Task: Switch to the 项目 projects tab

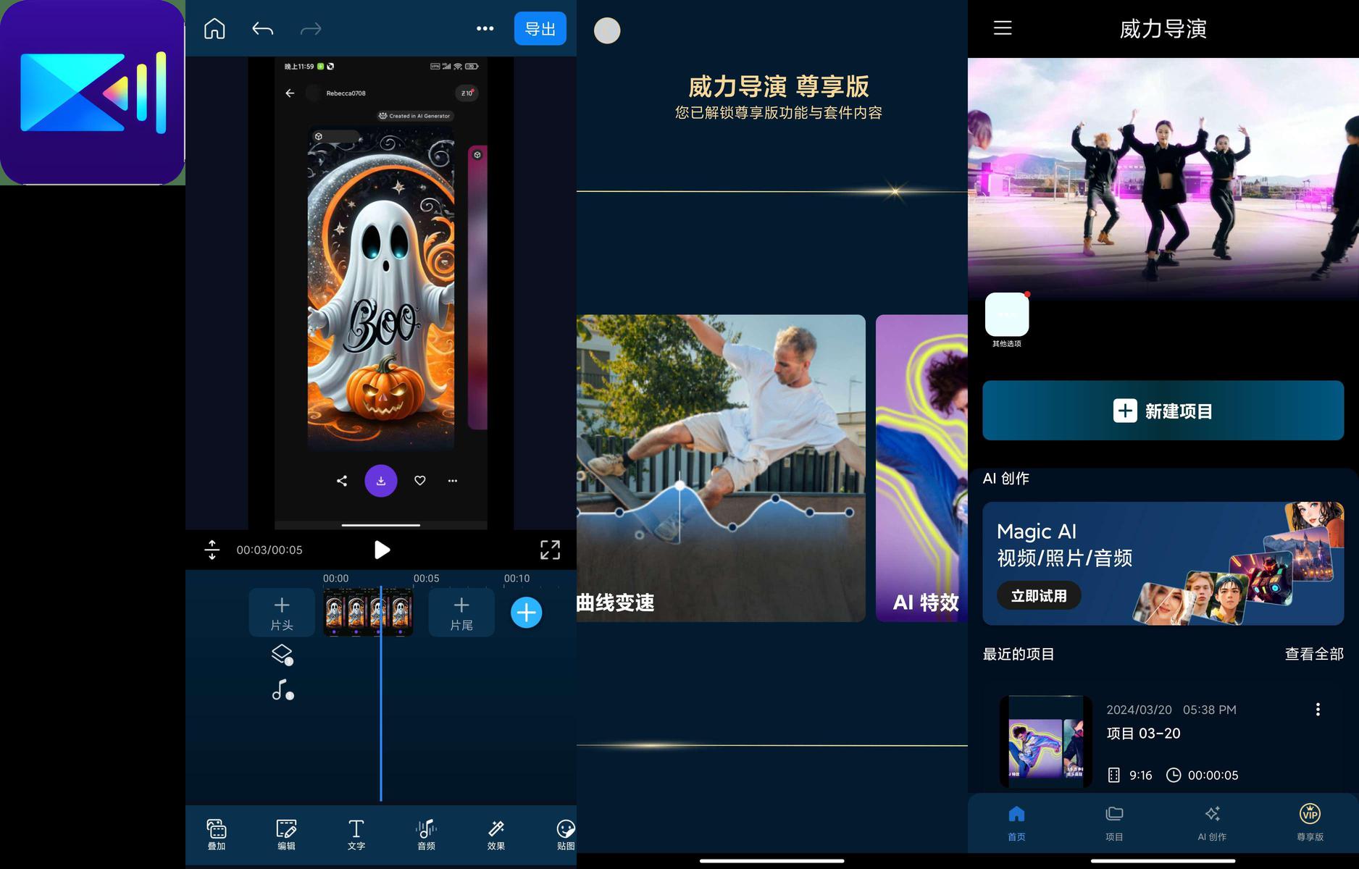Action: coord(1114,823)
